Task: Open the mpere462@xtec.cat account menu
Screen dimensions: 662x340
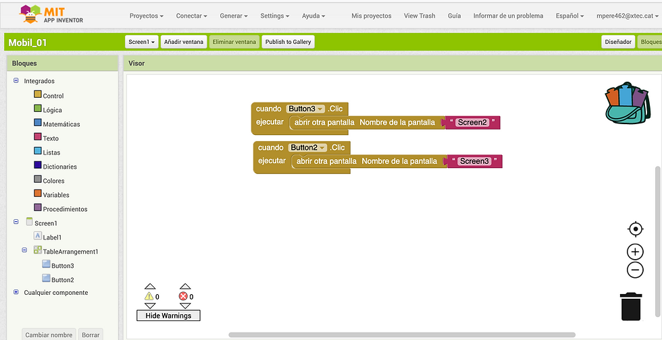Action: (x=628, y=16)
